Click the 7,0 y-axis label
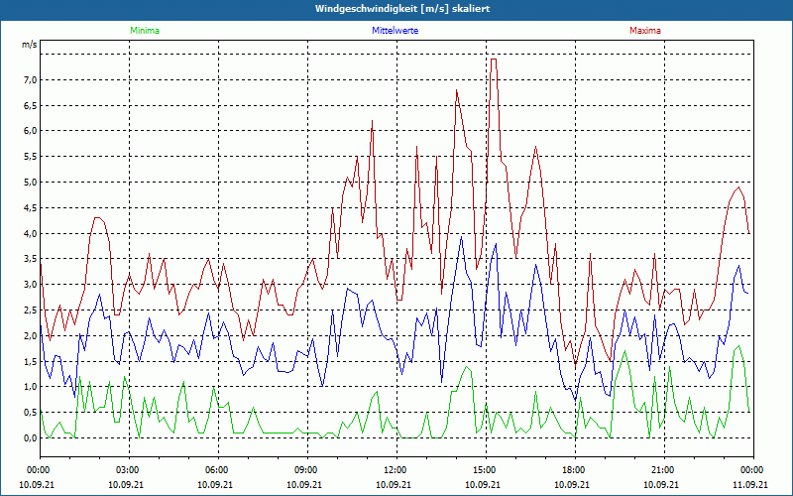The height and width of the screenshot is (496, 793). (x=31, y=80)
